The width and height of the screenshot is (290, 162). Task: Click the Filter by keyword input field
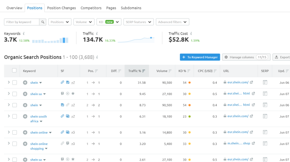tap(22, 22)
